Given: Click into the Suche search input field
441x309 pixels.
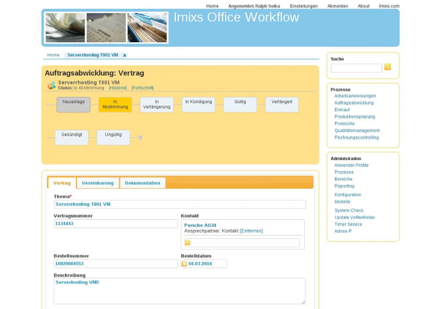Looking at the screenshot, I should (x=356, y=68).
